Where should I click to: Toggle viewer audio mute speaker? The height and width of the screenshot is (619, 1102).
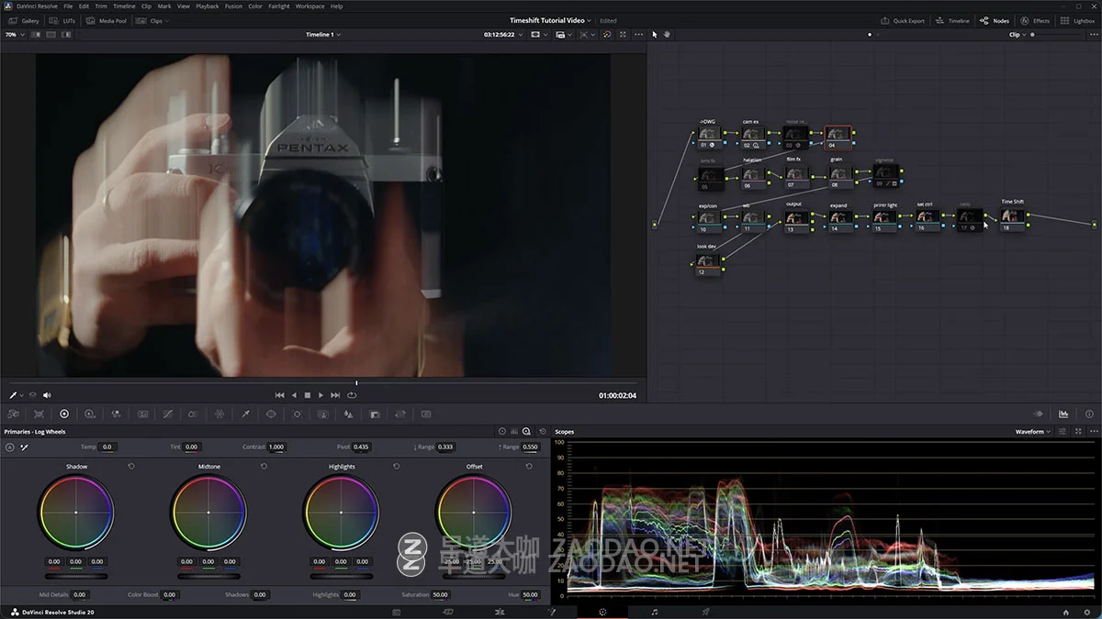coord(47,395)
